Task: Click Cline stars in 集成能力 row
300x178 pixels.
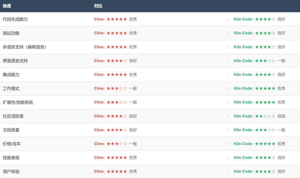Action: point(117,74)
